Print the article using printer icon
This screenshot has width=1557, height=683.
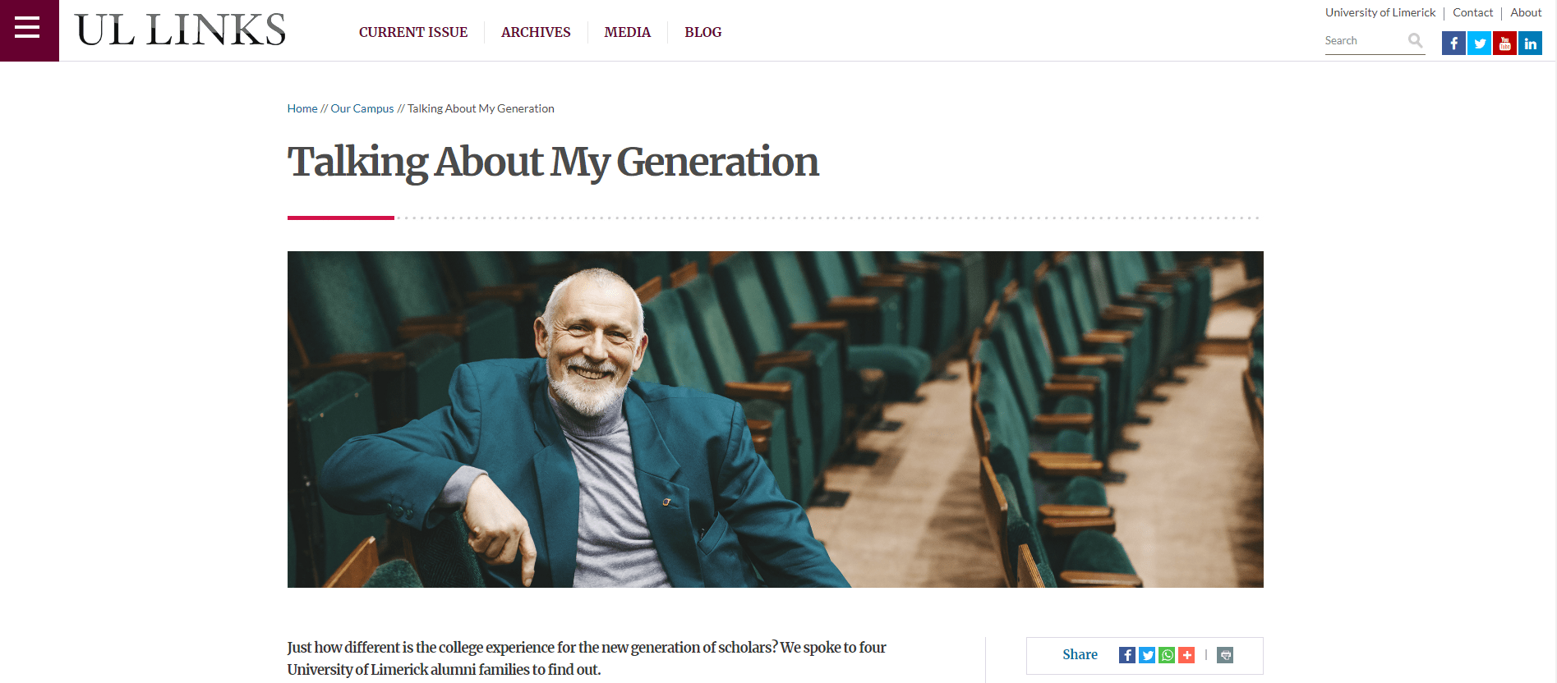(x=1225, y=655)
